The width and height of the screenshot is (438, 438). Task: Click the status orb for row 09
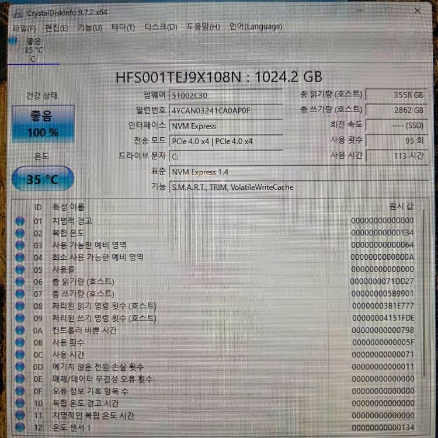pyautogui.click(x=20, y=318)
